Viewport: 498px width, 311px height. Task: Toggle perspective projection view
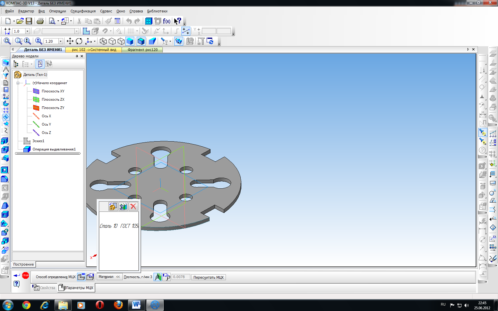tap(152, 41)
